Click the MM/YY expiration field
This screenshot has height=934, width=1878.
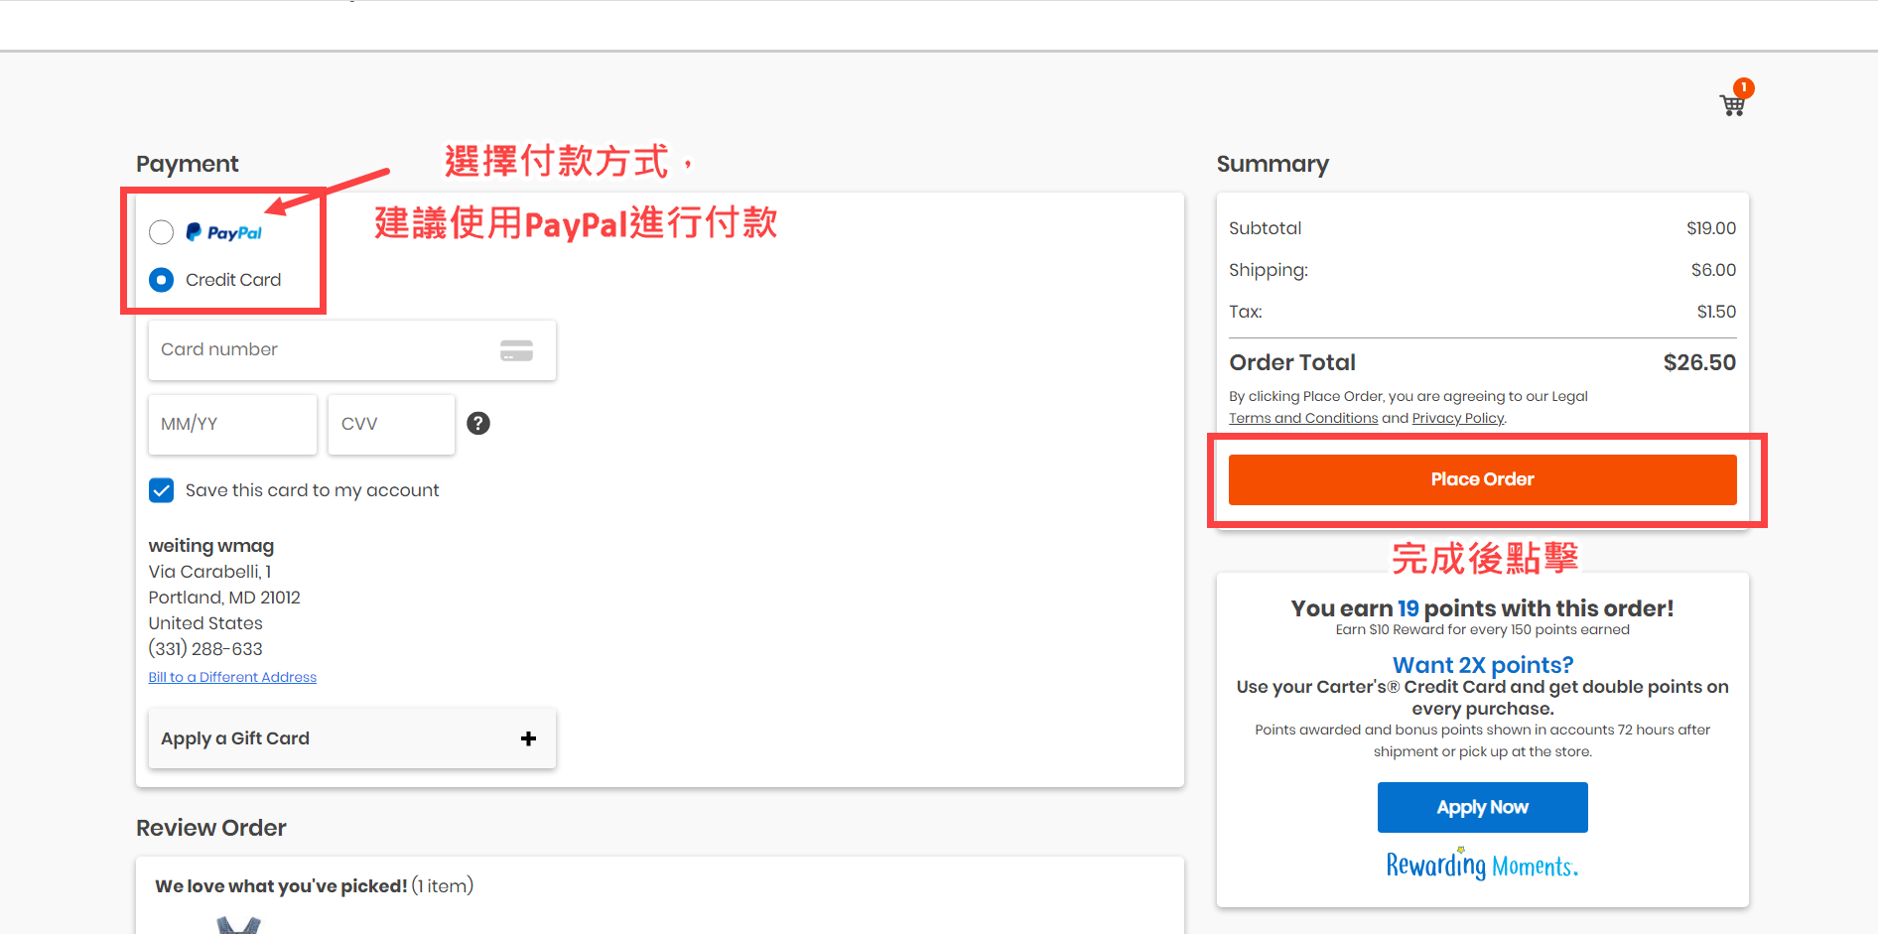point(232,425)
